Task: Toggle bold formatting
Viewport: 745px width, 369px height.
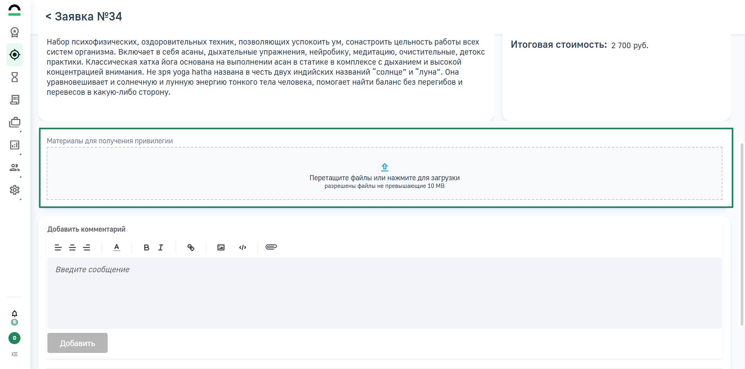Action: coord(146,247)
